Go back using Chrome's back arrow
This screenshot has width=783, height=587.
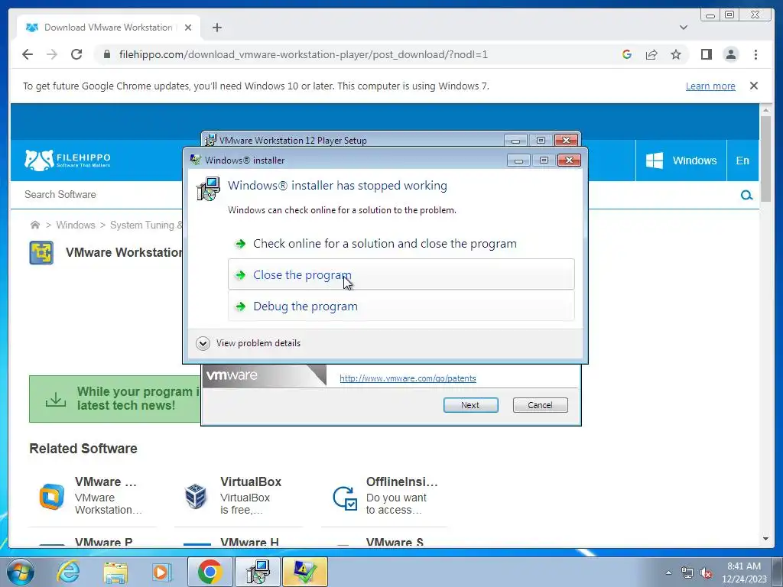click(x=28, y=54)
